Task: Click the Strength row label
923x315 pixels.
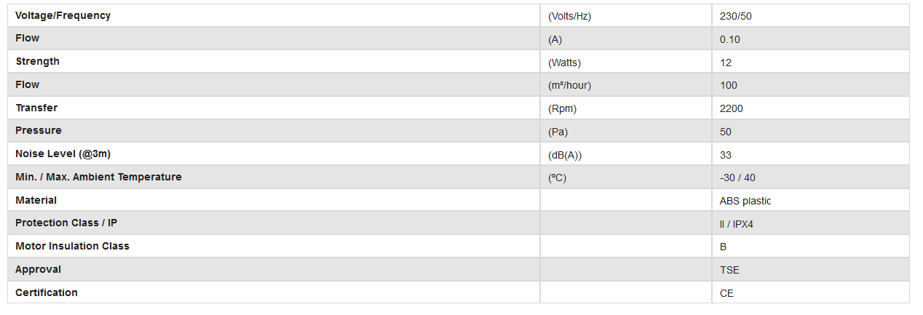Action: coord(37,61)
